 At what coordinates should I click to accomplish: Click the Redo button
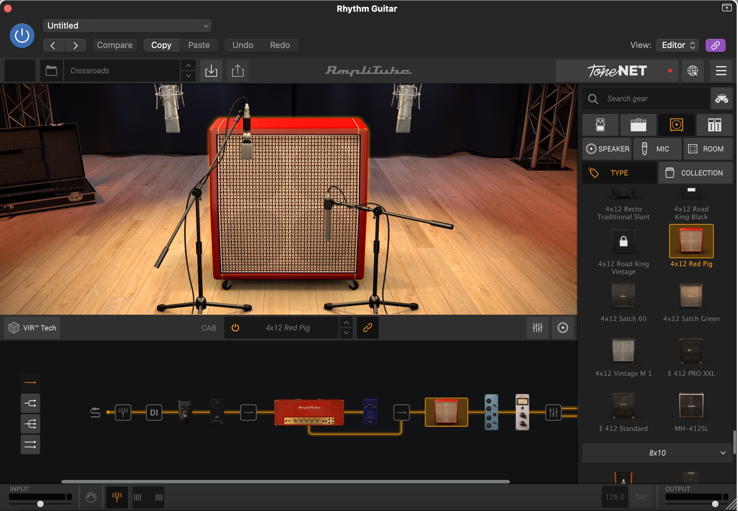tap(280, 45)
